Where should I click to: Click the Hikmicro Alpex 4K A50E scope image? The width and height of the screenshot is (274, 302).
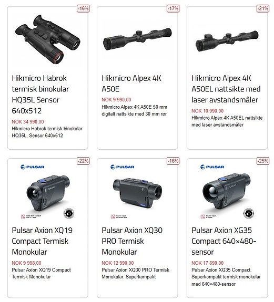click(x=137, y=39)
